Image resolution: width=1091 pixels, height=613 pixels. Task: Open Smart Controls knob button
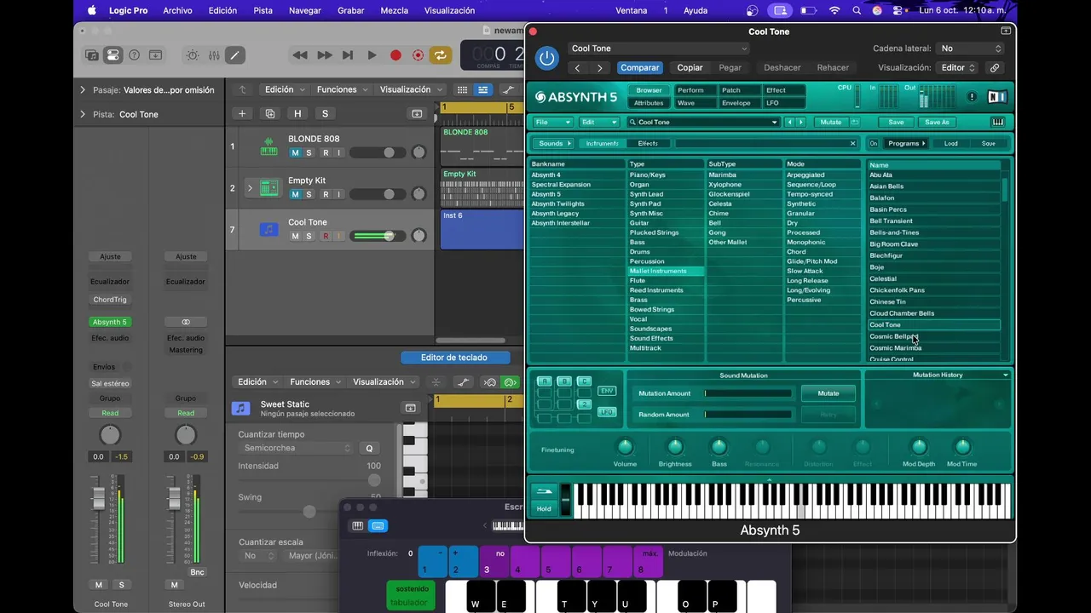[193, 55]
